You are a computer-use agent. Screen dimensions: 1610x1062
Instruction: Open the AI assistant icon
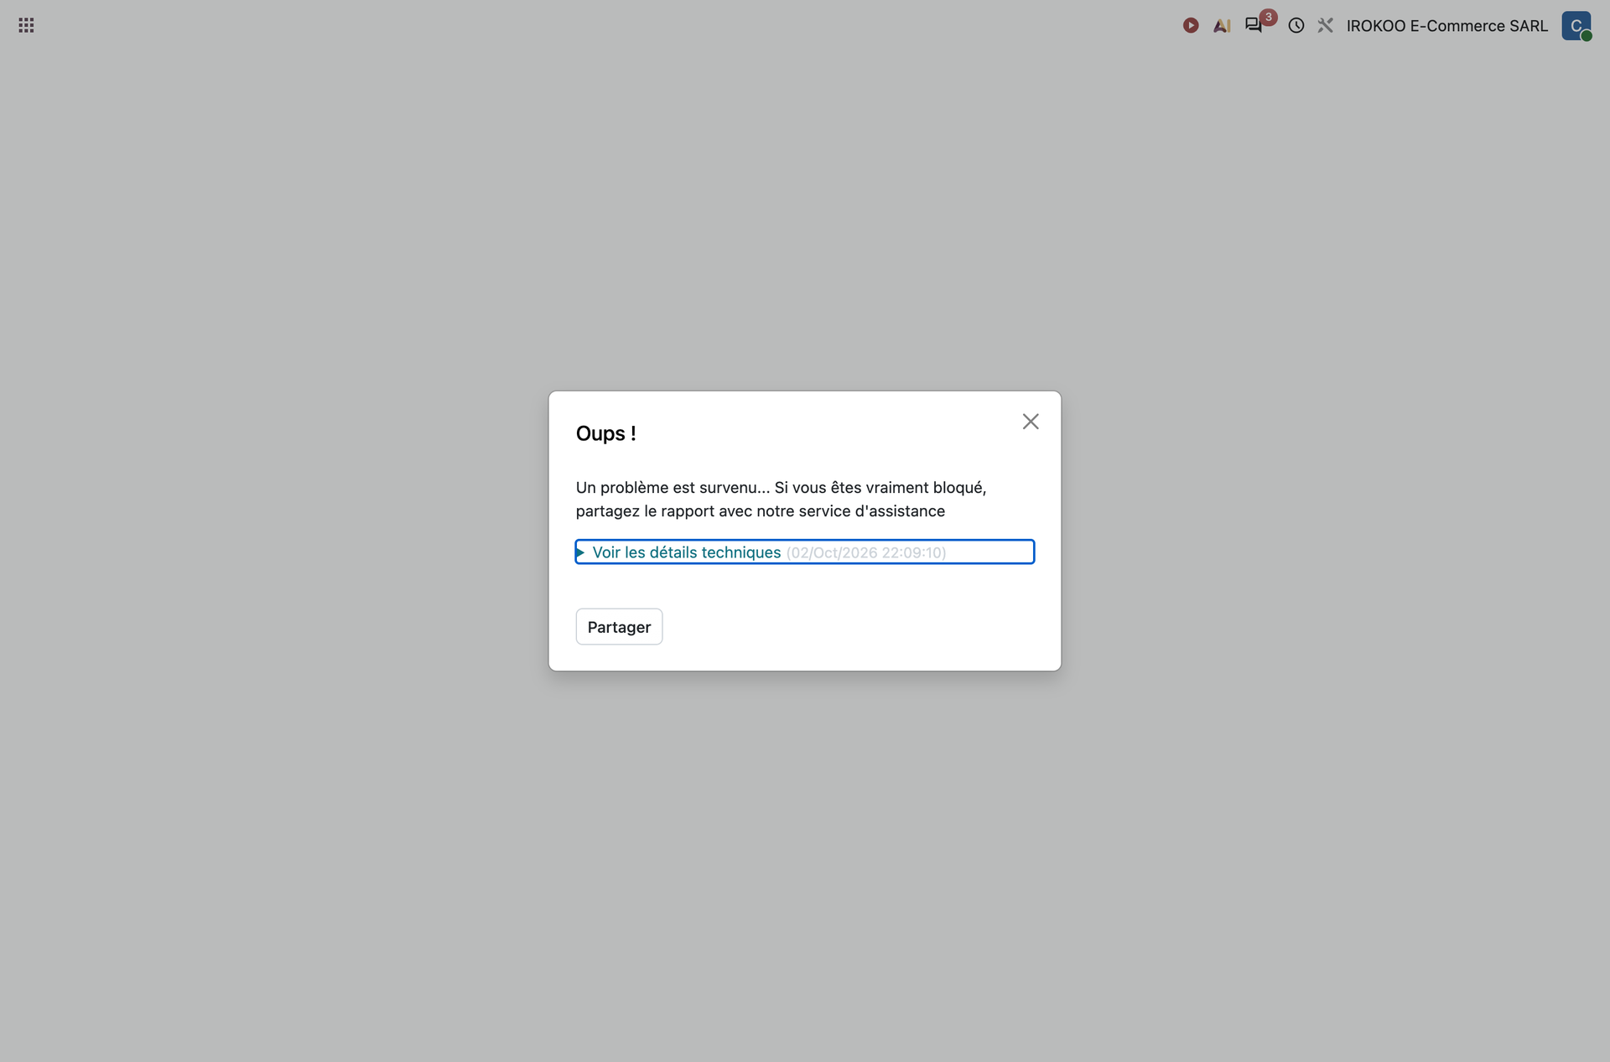pyautogui.click(x=1222, y=25)
